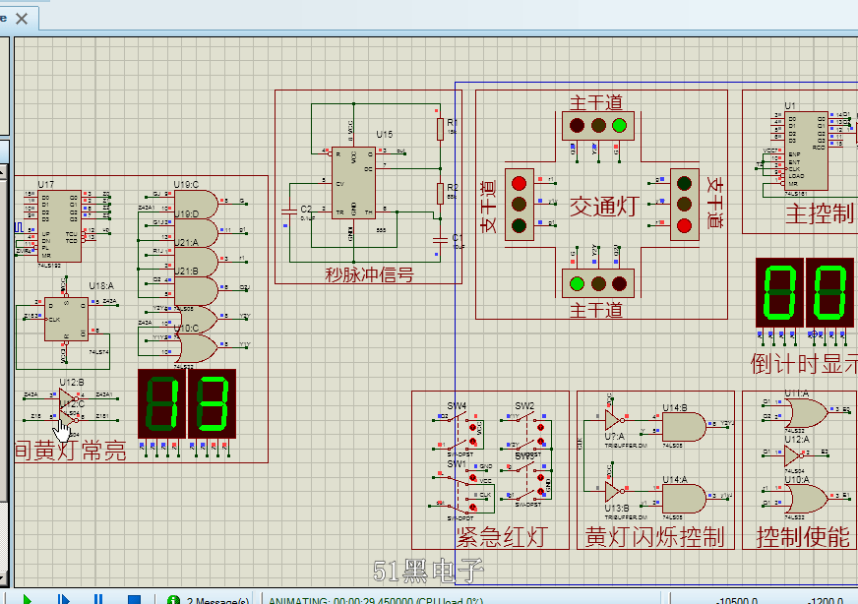Click the 倒计时显示 label

tap(804, 363)
